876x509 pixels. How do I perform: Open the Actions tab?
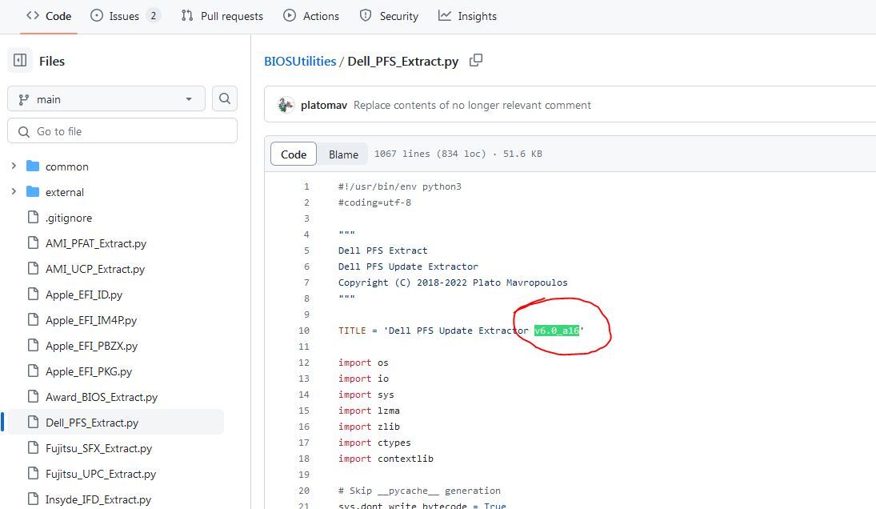pyautogui.click(x=311, y=16)
